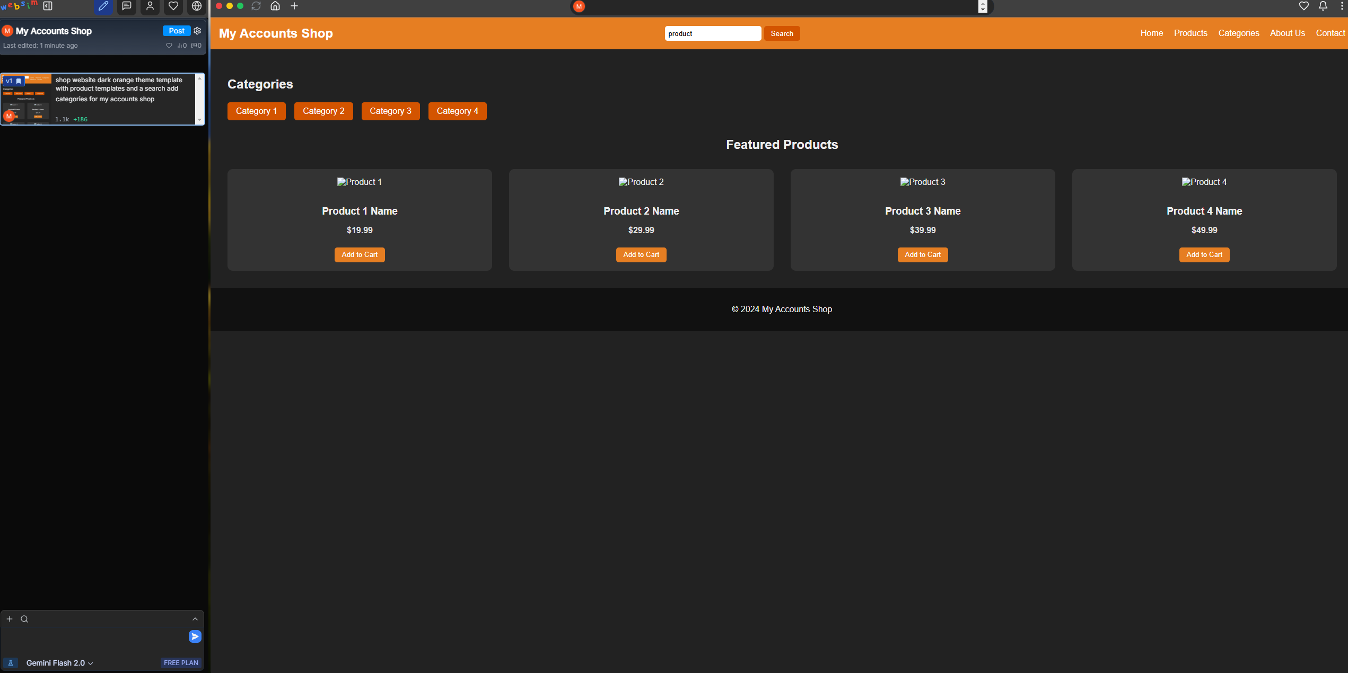Click the FREE PLAN badge
1348x673 pixels.
[x=181, y=663]
